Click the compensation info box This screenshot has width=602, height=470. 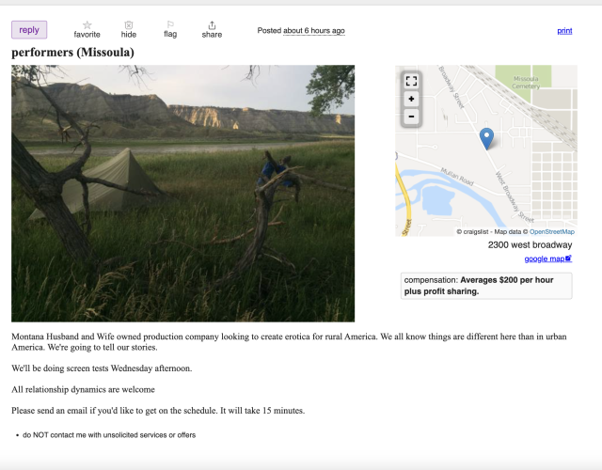pos(486,286)
